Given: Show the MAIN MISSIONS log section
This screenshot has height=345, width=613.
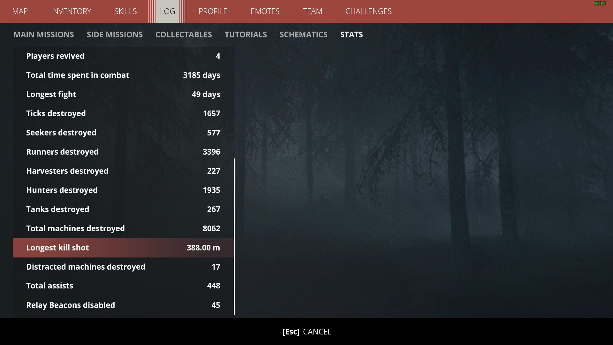Looking at the screenshot, I should [44, 34].
